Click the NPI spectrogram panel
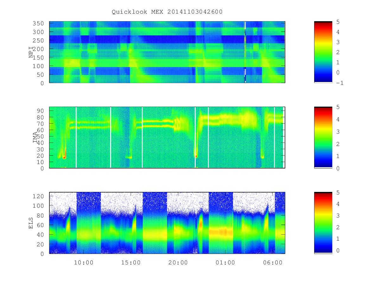 point(167,52)
